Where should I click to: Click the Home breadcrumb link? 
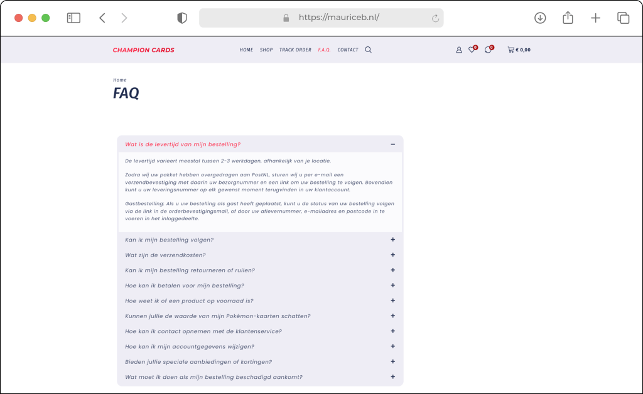(120, 80)
